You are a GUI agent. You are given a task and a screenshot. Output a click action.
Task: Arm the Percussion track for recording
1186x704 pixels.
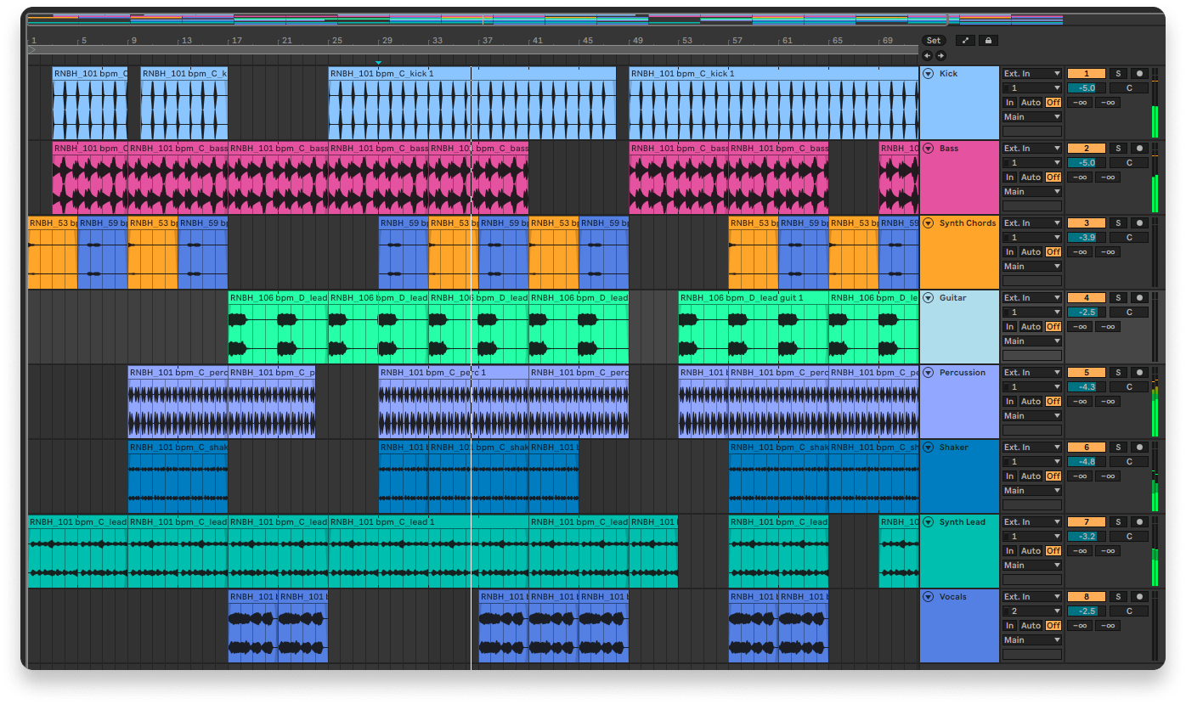pyautogui.click(x=1139, y=374)
